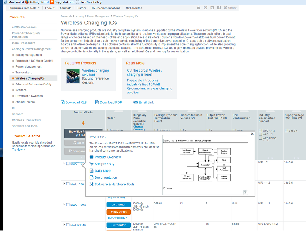Click Analog & Power Management breadcrumb

pos(93,16)
